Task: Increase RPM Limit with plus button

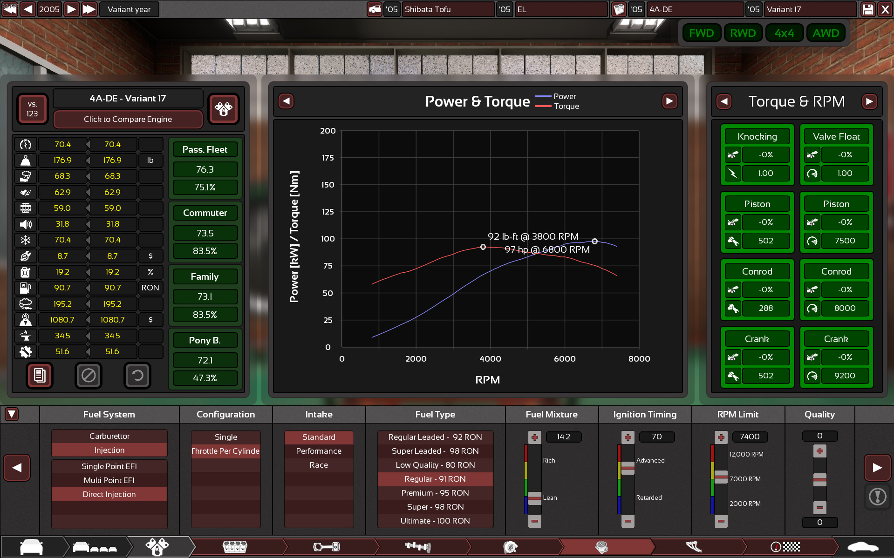Action: (721, 437)
